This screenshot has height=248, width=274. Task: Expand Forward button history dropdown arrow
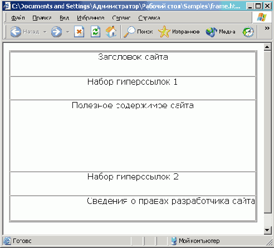click(x=68, y=32)
